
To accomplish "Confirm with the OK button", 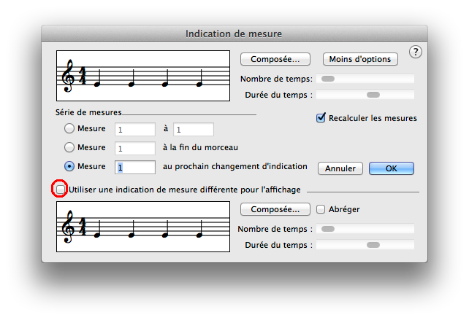I will tap(391, 168).
